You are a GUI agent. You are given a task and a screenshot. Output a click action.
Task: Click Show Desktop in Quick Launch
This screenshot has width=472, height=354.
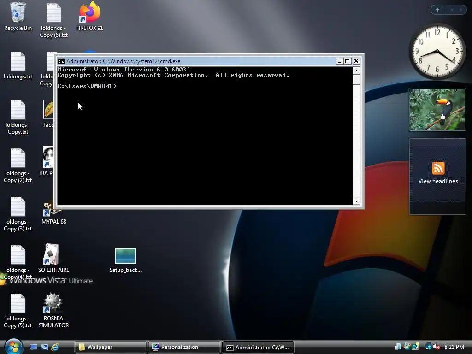(33, 347)
